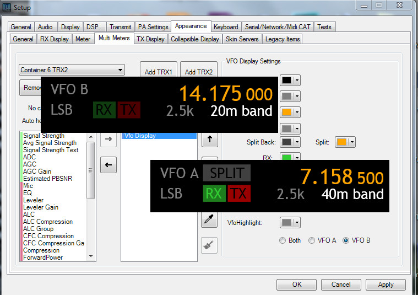This screenshot has height=295, width=418.
Task: Open the RX color dropdown
Action: point(297,157)
